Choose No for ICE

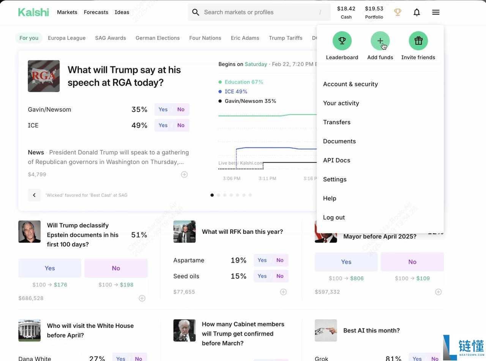[x=181, y=125]
